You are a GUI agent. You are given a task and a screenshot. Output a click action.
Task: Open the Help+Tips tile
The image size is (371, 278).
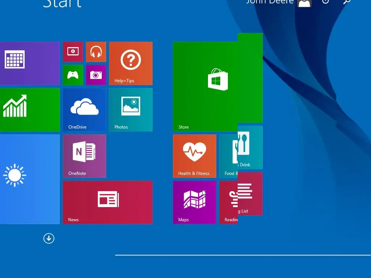[131, 63]
